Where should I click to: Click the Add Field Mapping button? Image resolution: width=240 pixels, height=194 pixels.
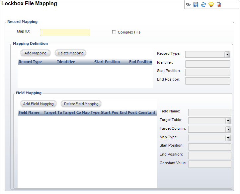(39, 104)
